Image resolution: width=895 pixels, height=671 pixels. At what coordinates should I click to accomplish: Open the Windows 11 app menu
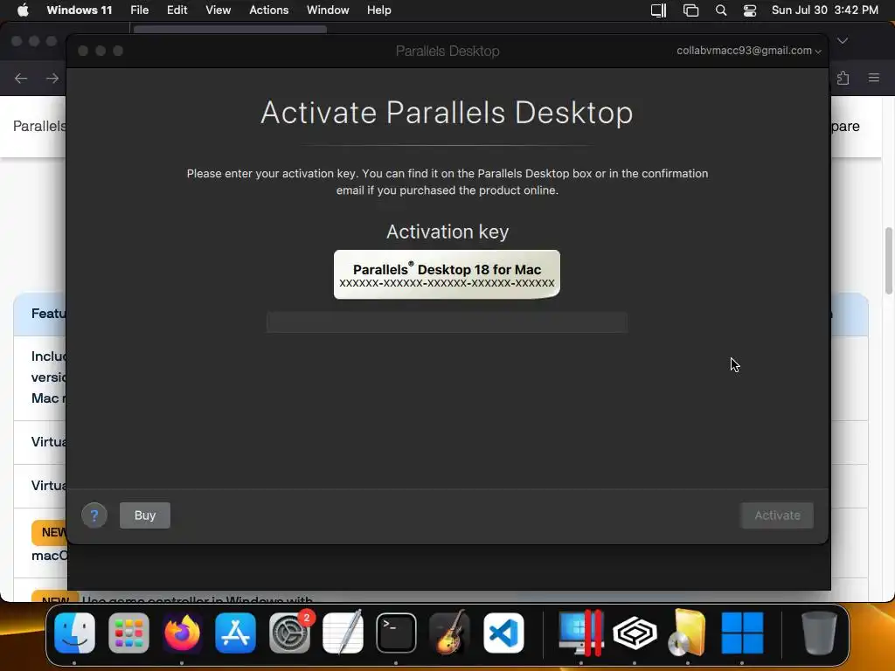pyautogui.click(x=80, y=10)
